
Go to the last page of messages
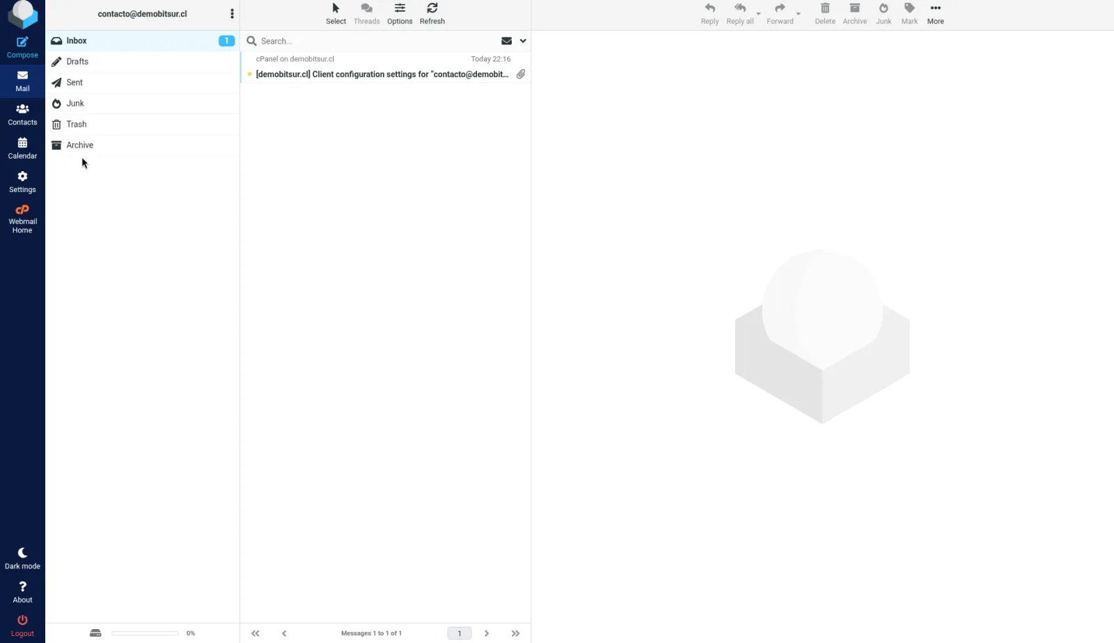515,633
